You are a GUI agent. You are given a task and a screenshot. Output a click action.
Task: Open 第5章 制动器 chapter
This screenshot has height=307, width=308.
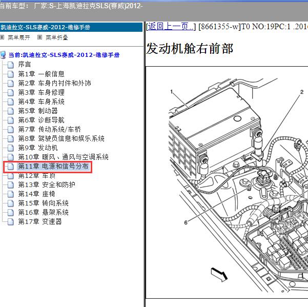[x=38, y=111]
